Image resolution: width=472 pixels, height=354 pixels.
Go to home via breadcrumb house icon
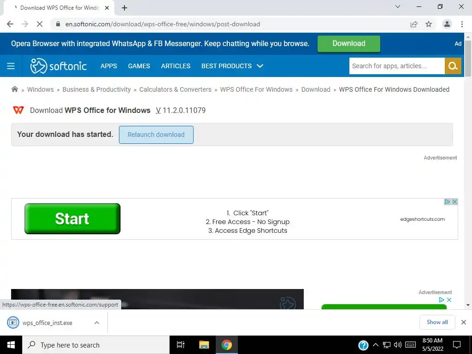14,89
